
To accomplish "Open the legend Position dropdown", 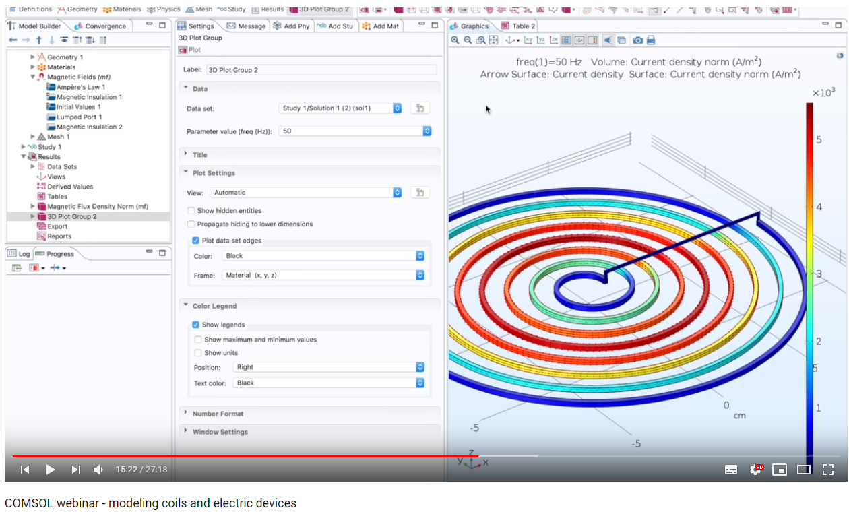I will [329, 367].
